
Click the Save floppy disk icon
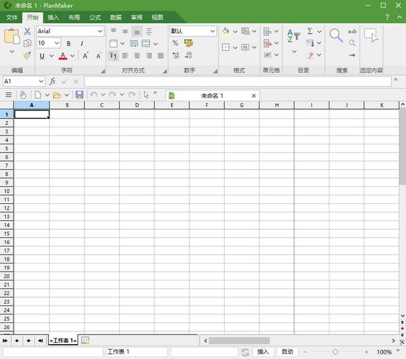pos(79,95)
